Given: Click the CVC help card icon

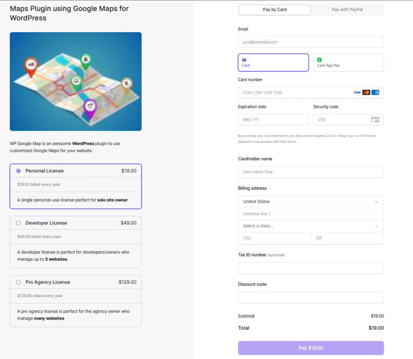Looking at the screenshot, I should click(375, 120).
